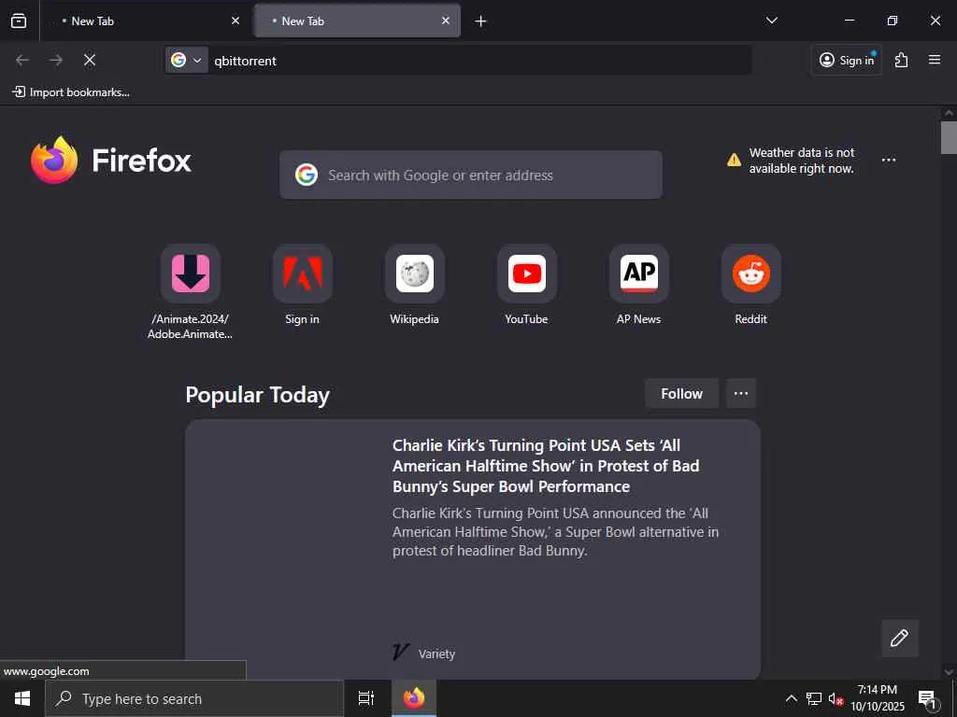Click the scrollbar down arrow
The width and height of the screenshot is (957, 717).
pyautogui.click(x=949, y=672)
